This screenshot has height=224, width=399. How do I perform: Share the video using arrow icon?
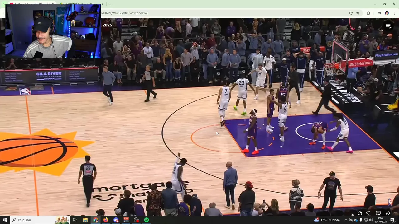coord(388,213)
